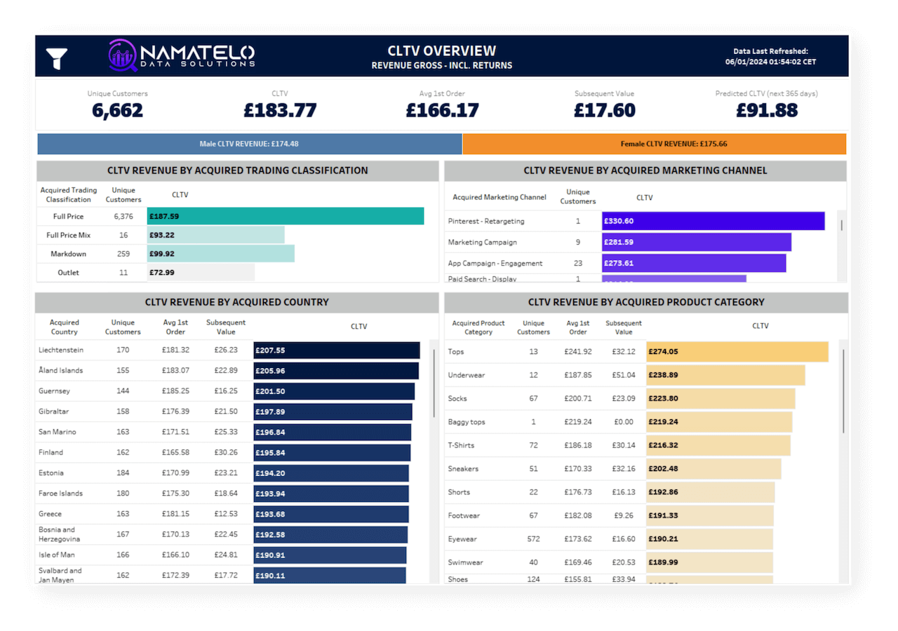Viewport: 898px width, 631px height.
Task: Click App Campaign - Engagement bar £273.61
Action: click(694, 264)
